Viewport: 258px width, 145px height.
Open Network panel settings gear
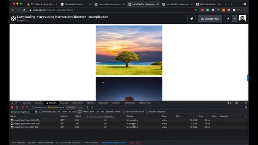click(x=246, y=108)
